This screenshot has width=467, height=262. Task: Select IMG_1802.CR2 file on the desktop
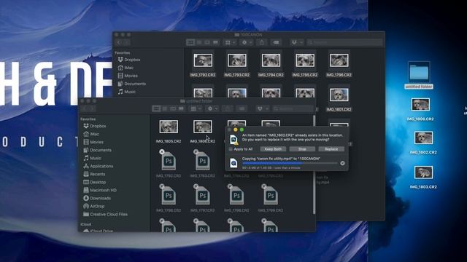click(x=423, y=138)
